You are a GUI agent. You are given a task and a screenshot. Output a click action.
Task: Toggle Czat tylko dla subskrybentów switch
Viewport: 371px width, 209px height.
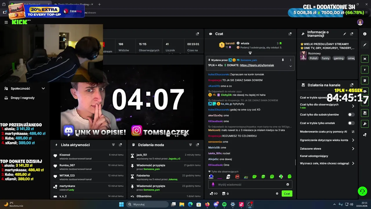point(351,115)
